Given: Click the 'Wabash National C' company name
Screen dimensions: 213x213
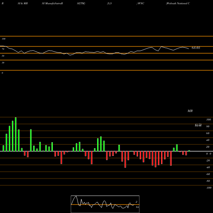Looking at the screenshot, I should click(178, 3).
